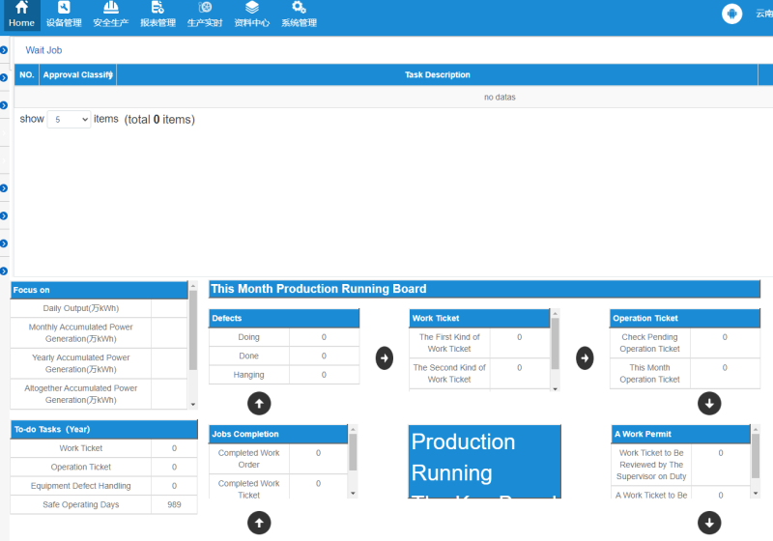Open 报表管理 report icon menu
Viewport: 773px width, 541px height.
click(157, 14)
